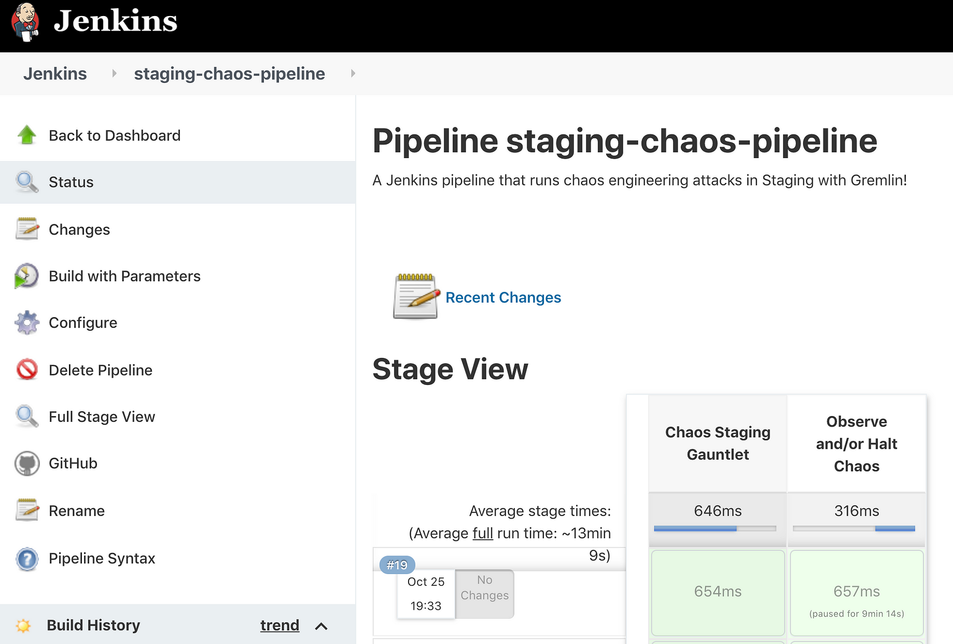Click the 'Average stage times:' label
The image size is (953, 644).
pyautogui.click(x=540, y=511)
